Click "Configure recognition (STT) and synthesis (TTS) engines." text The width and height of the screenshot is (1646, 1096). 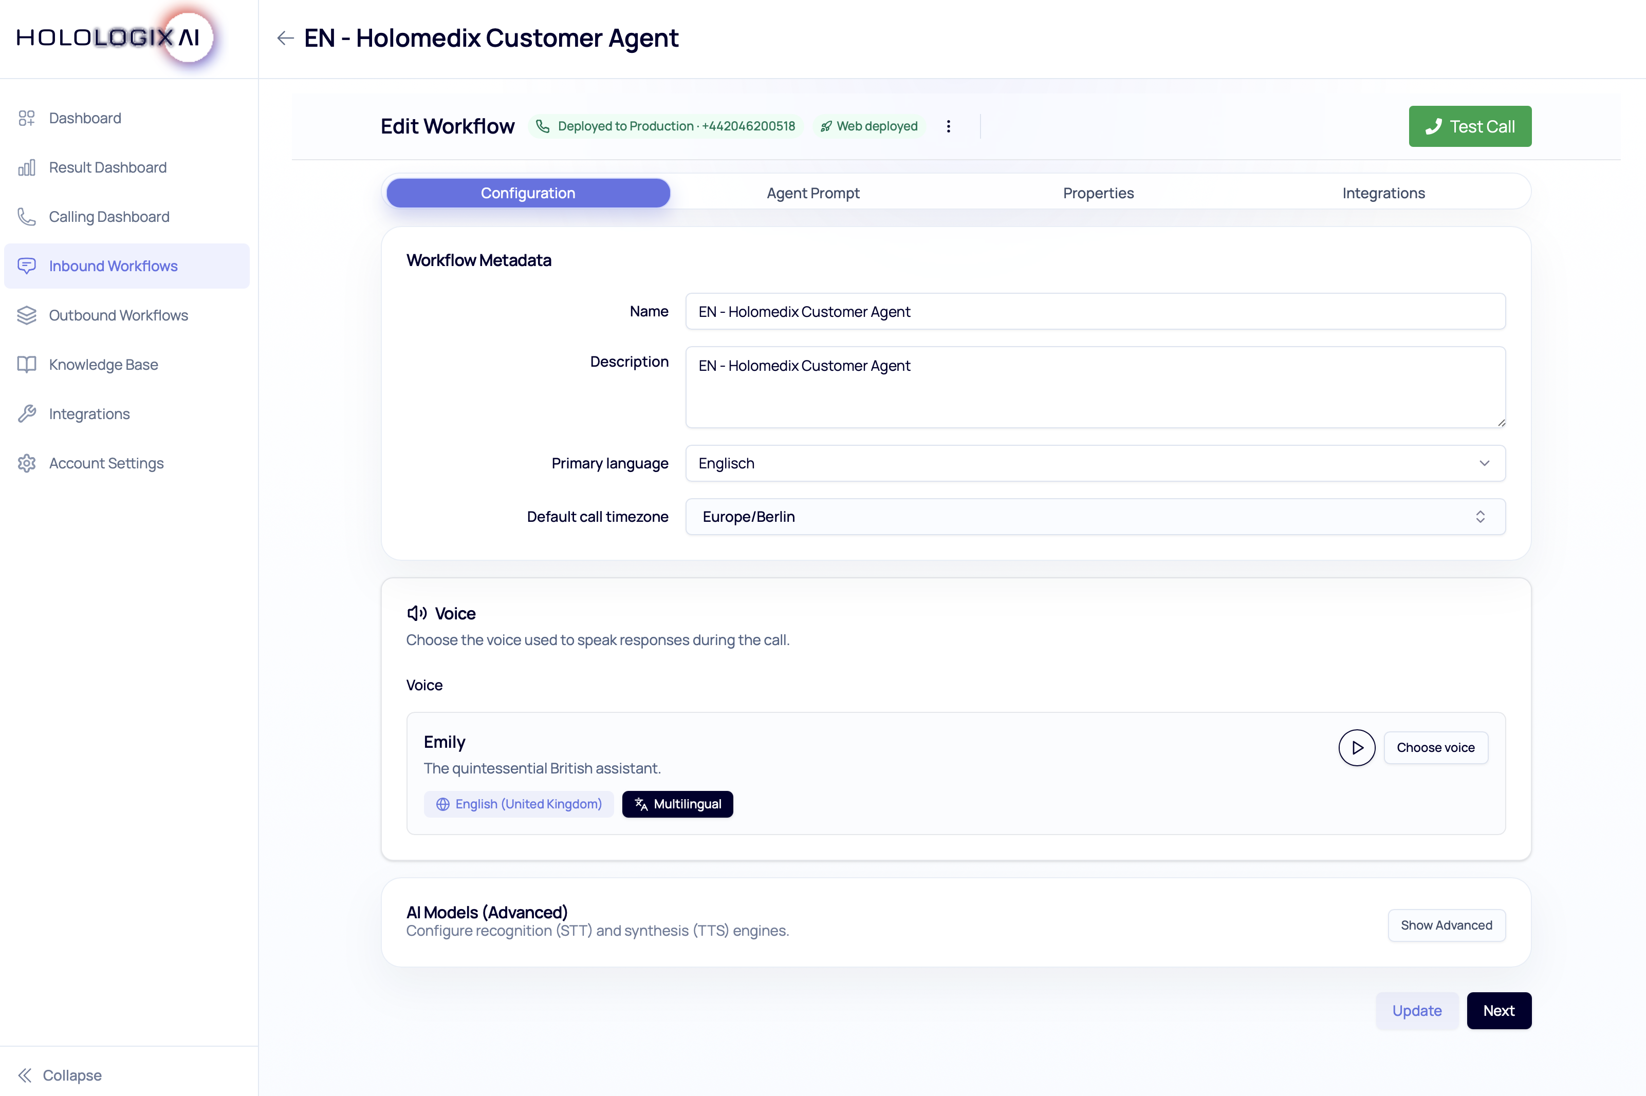(597, 931)
